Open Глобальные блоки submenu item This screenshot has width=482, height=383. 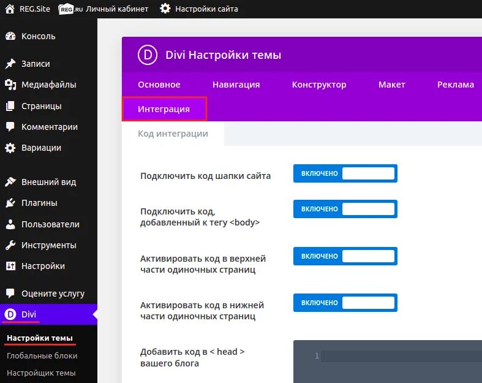coord(42,355)
